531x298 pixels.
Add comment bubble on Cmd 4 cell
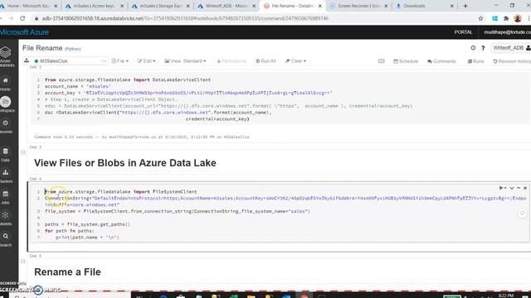click(x=522, y=214)
